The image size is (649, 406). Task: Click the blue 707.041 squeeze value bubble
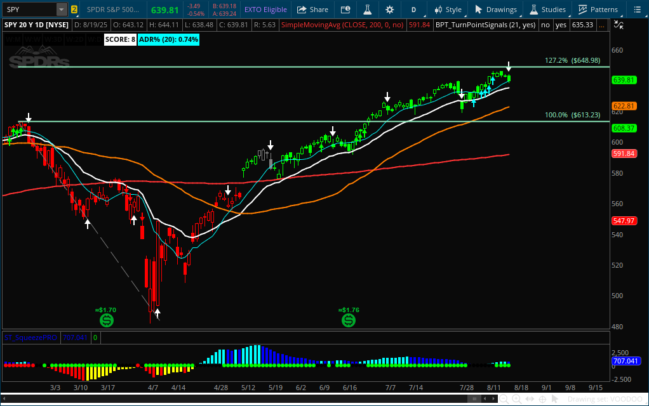626,361
